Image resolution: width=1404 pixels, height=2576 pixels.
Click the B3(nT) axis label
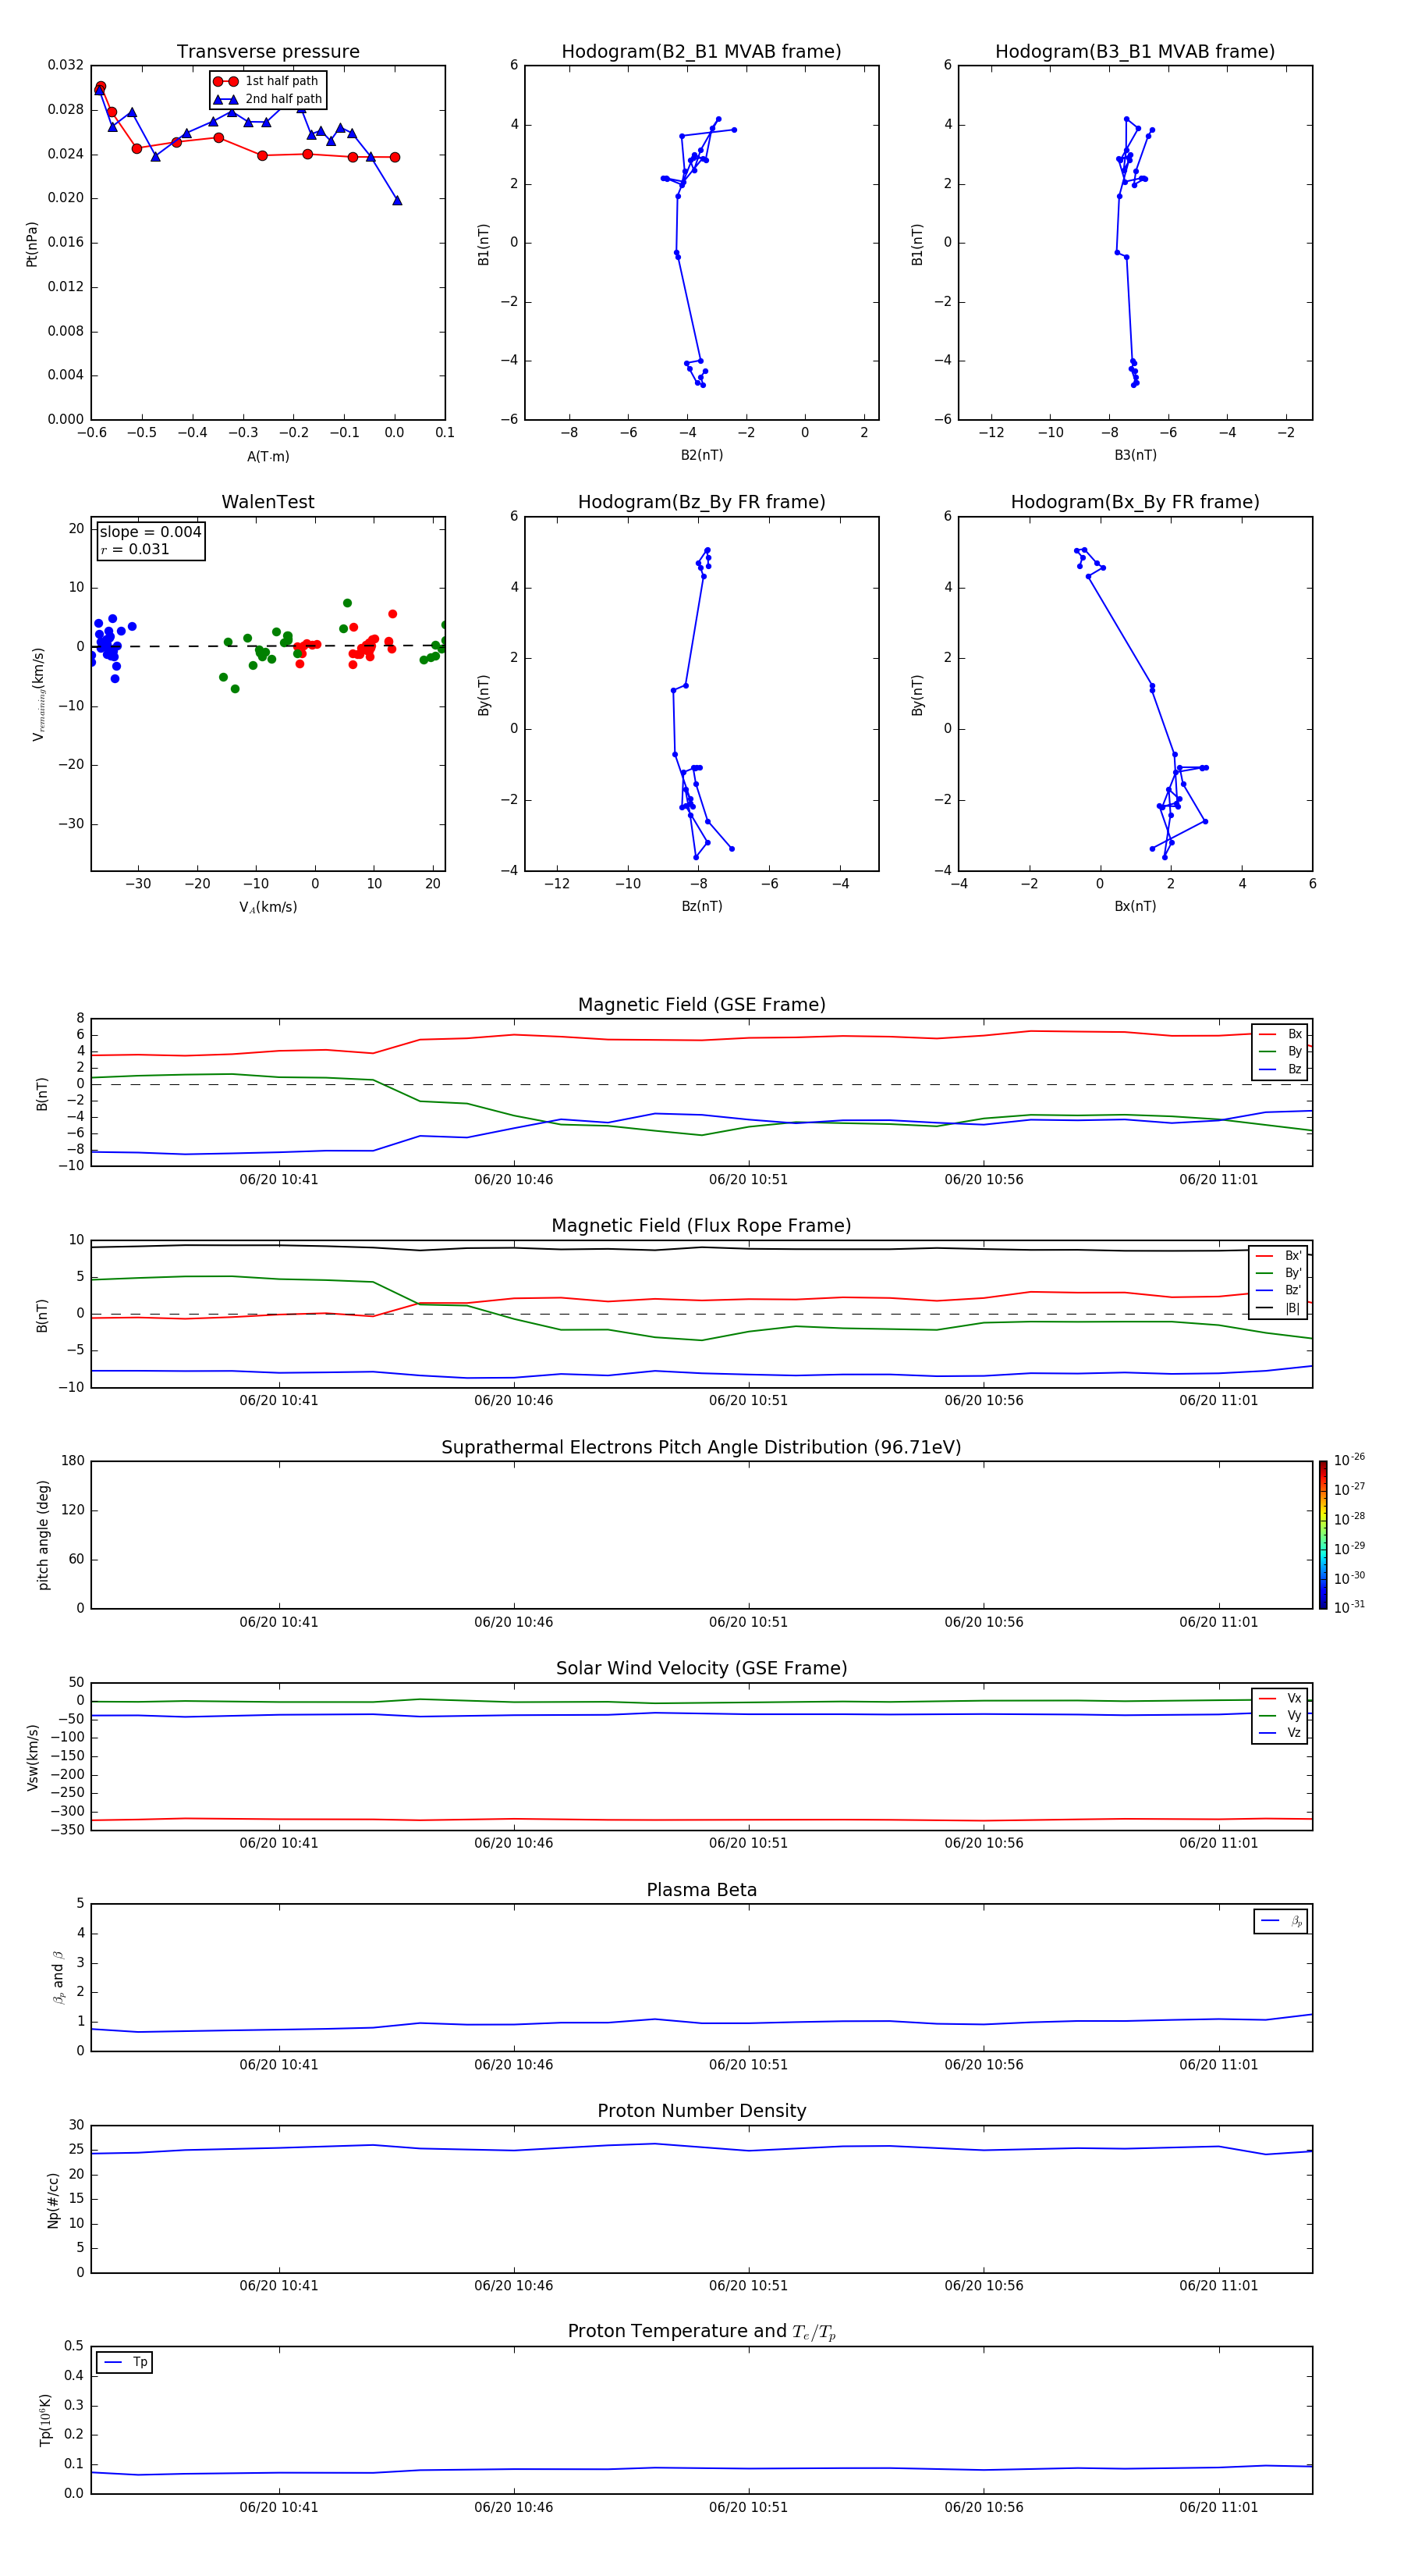coord(1135,455)
